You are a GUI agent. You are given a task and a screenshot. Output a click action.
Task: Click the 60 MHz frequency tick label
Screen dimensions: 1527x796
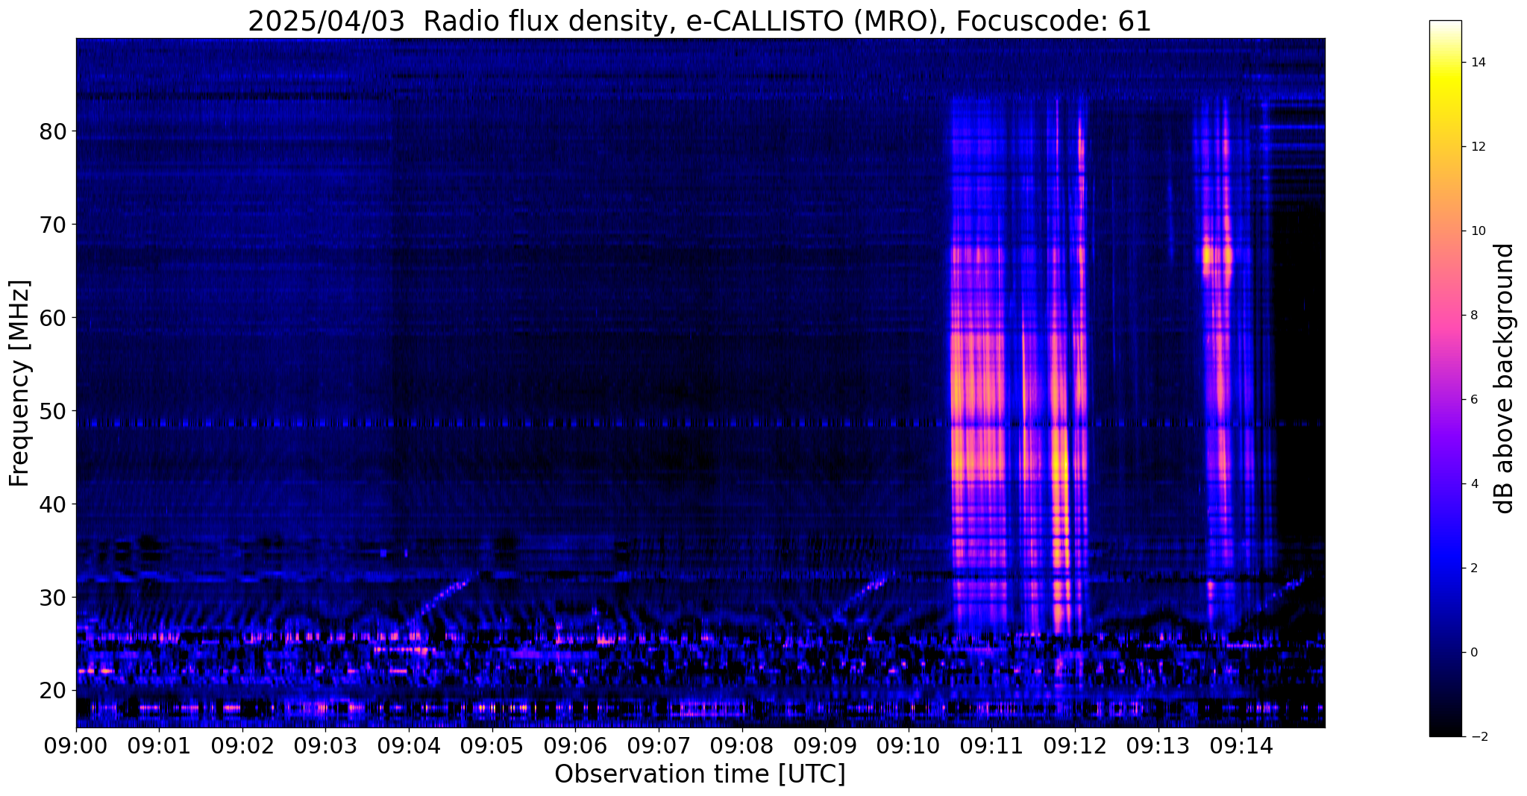point(51,318)
